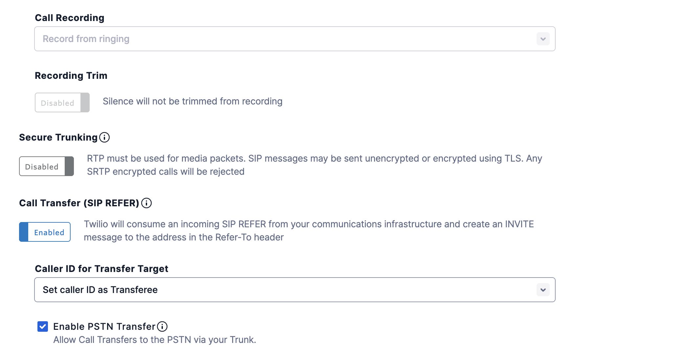Click the Secure Trunking info icon
The width and height of the screenshot is (685, 360).
tap(104, 137)
